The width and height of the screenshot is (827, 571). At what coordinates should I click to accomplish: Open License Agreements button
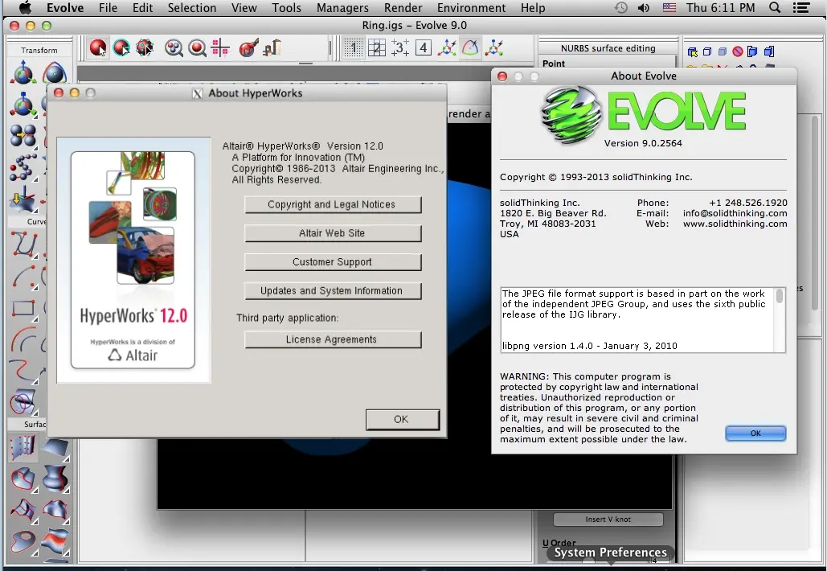333,339
